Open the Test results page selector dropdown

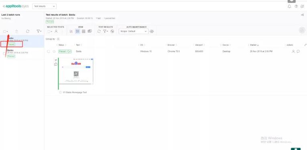pos(45,6)
